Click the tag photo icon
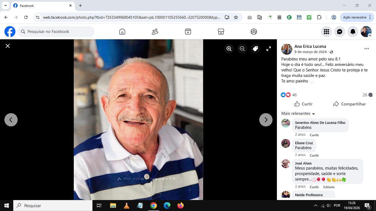 pos(255,49)
